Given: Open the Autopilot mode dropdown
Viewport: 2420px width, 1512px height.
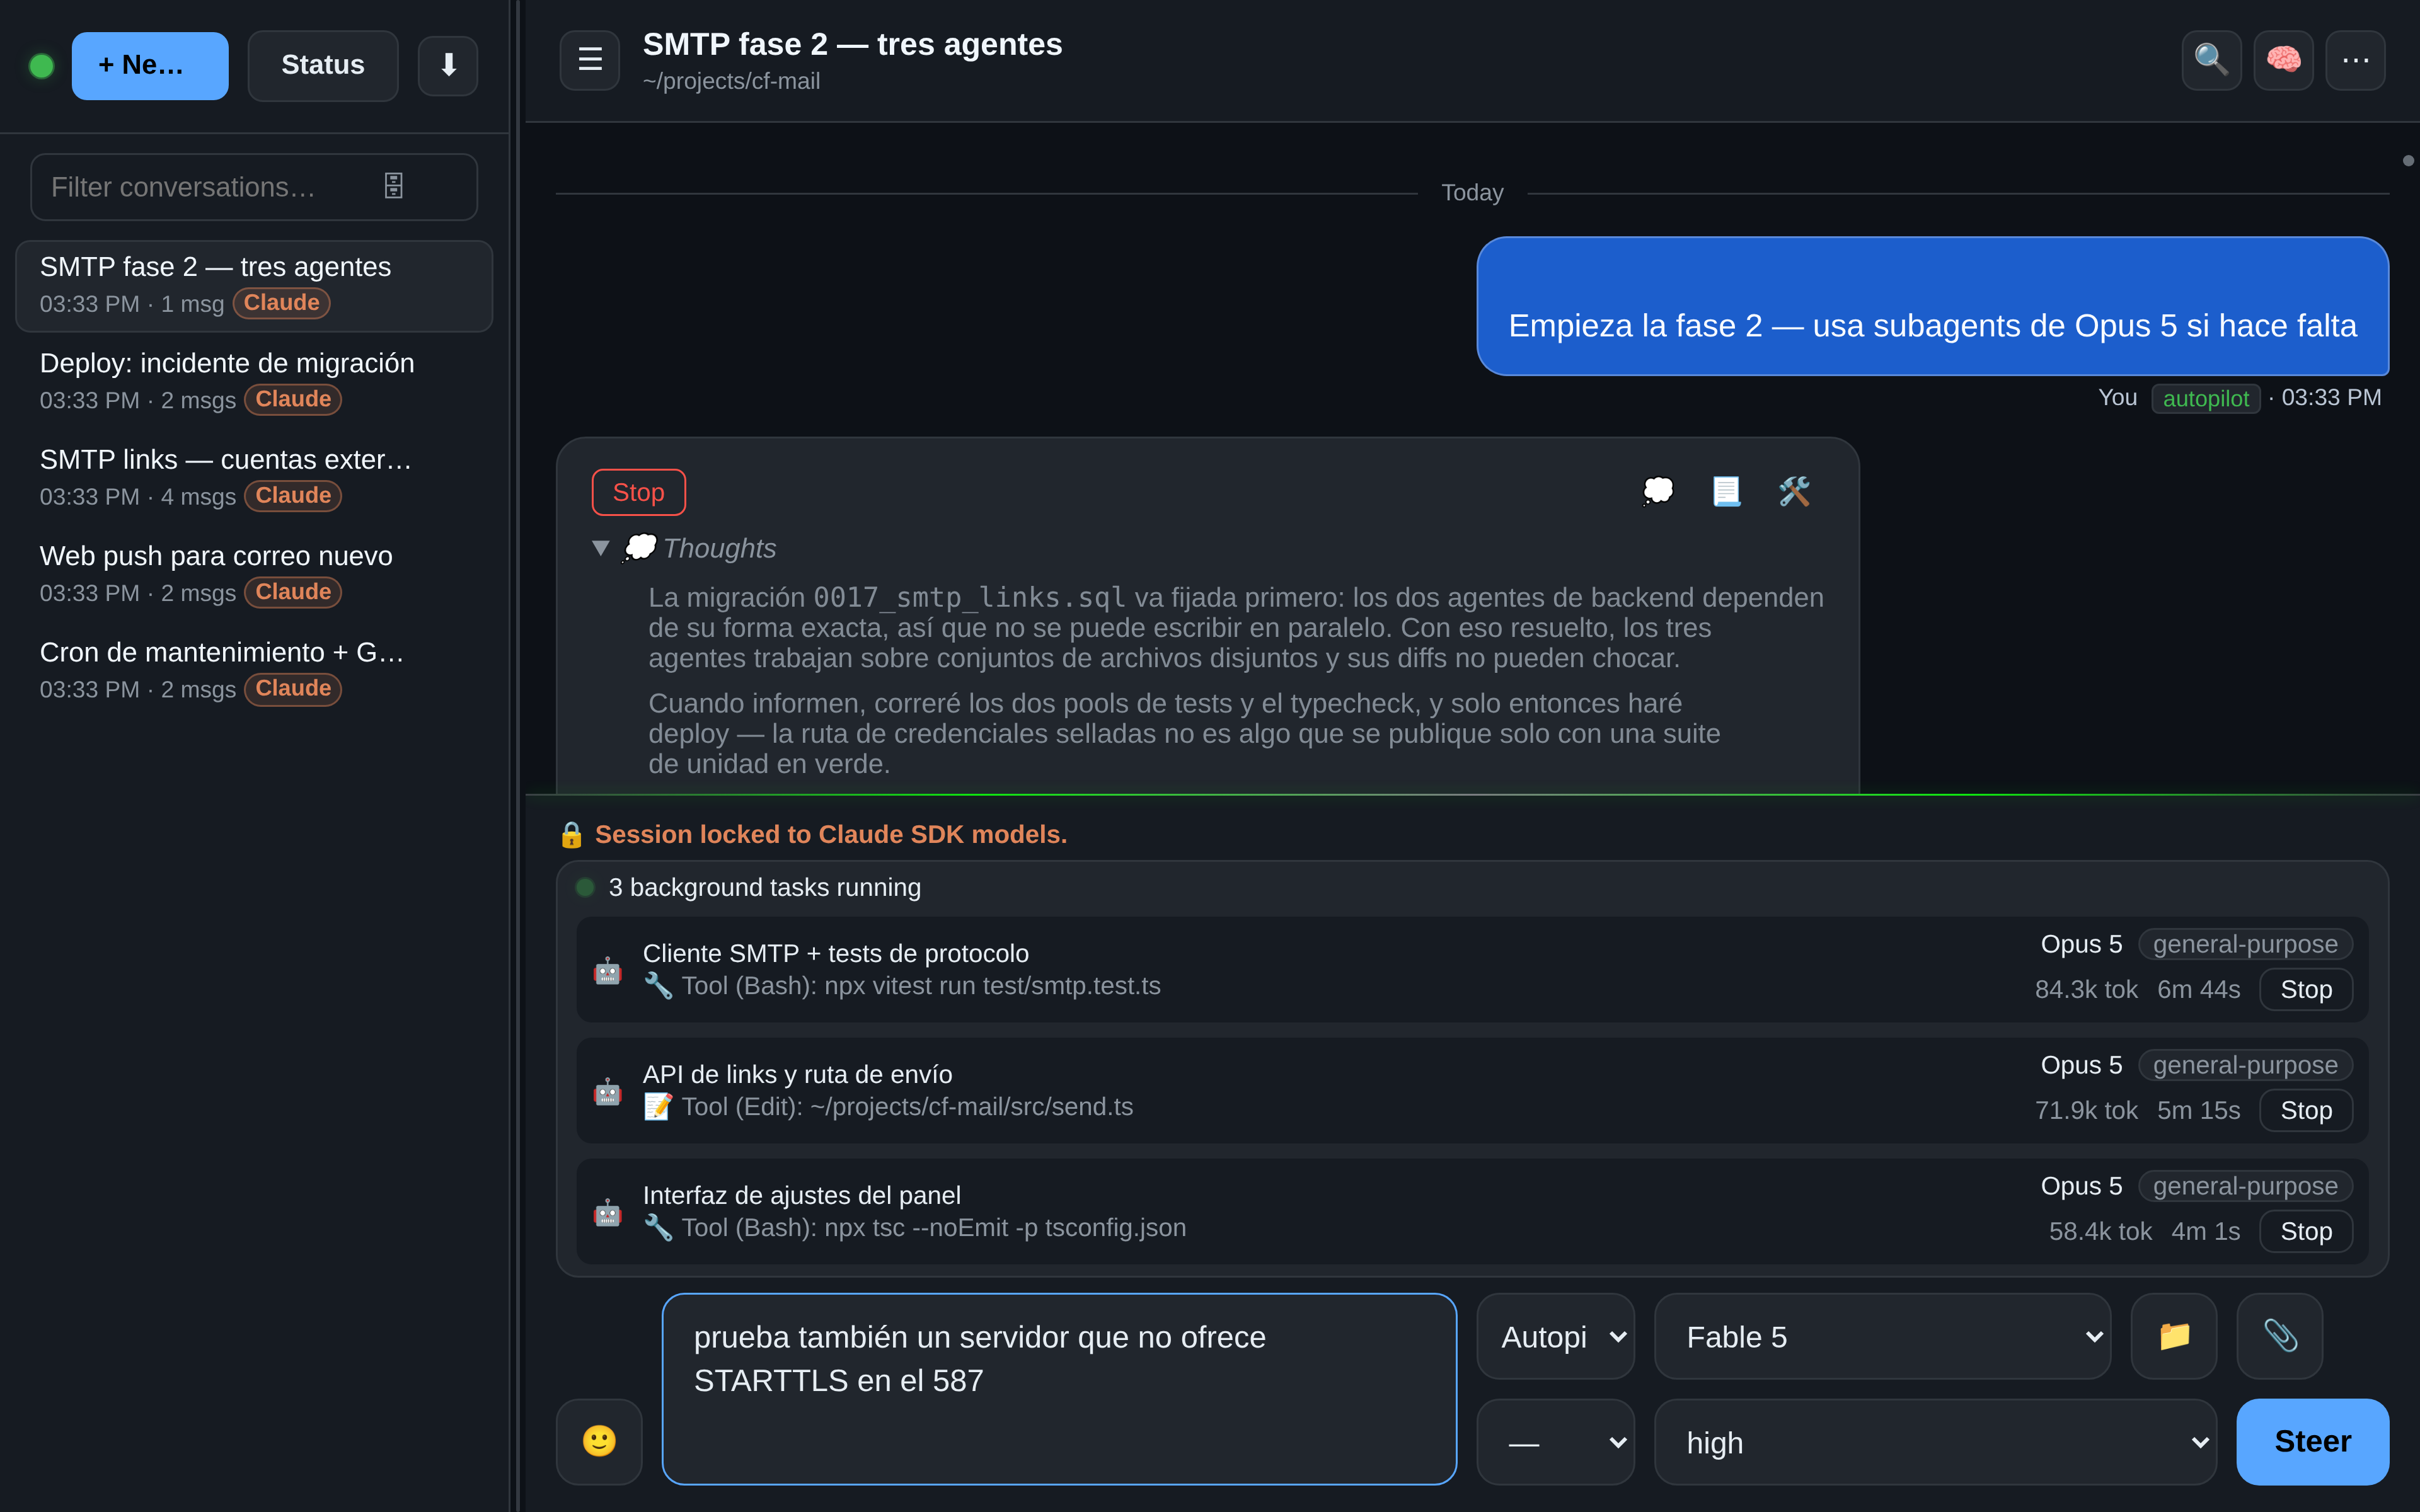Looking at the screenshot, I should pos(1555,1336).
